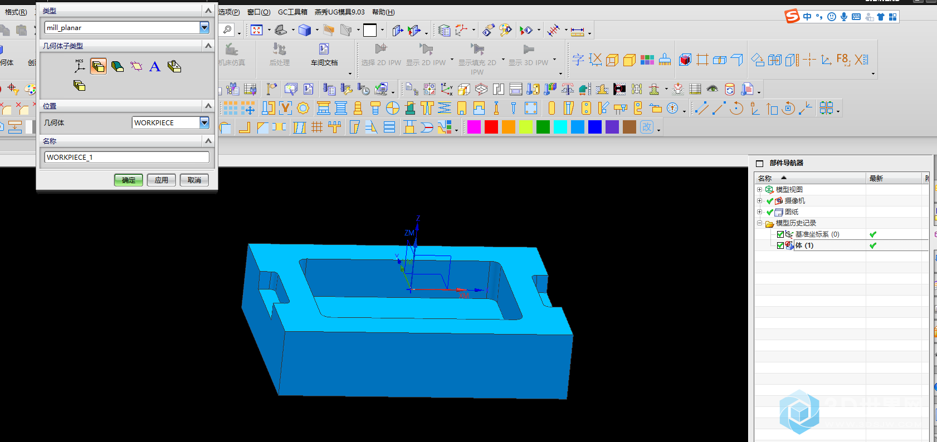This screenshot has height=442, width=937.
Task: Expand the 摄像机 tree node
Action: point(759,200)
